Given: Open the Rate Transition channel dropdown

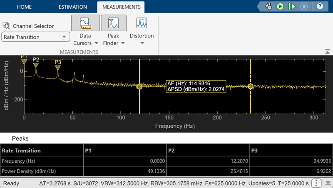Looking at the screenshot, I should coord(36,37).
